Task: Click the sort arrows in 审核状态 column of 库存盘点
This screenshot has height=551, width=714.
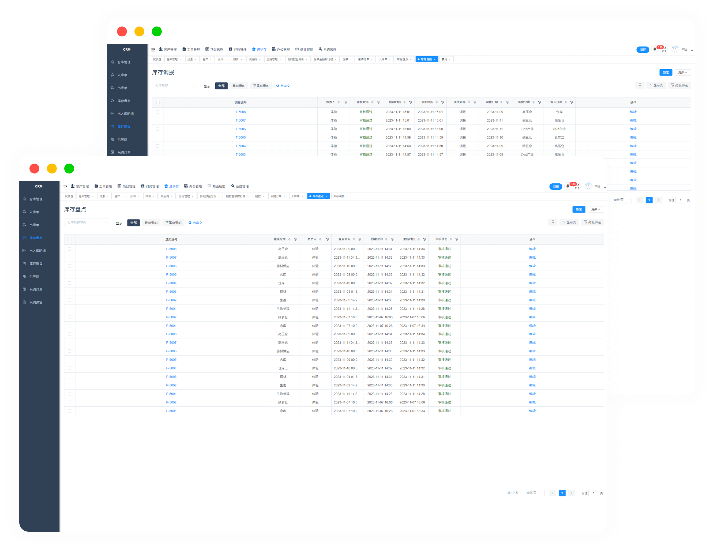Action: [451, 240]
